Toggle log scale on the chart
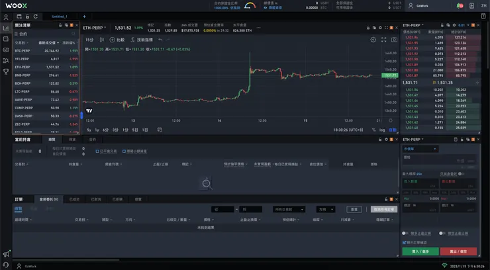490x270 pixels. point(382,130)
